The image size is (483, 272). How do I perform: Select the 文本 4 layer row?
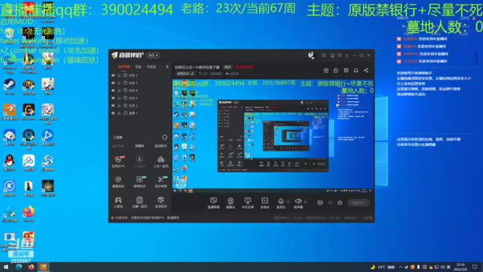click(x=140, y=90)
